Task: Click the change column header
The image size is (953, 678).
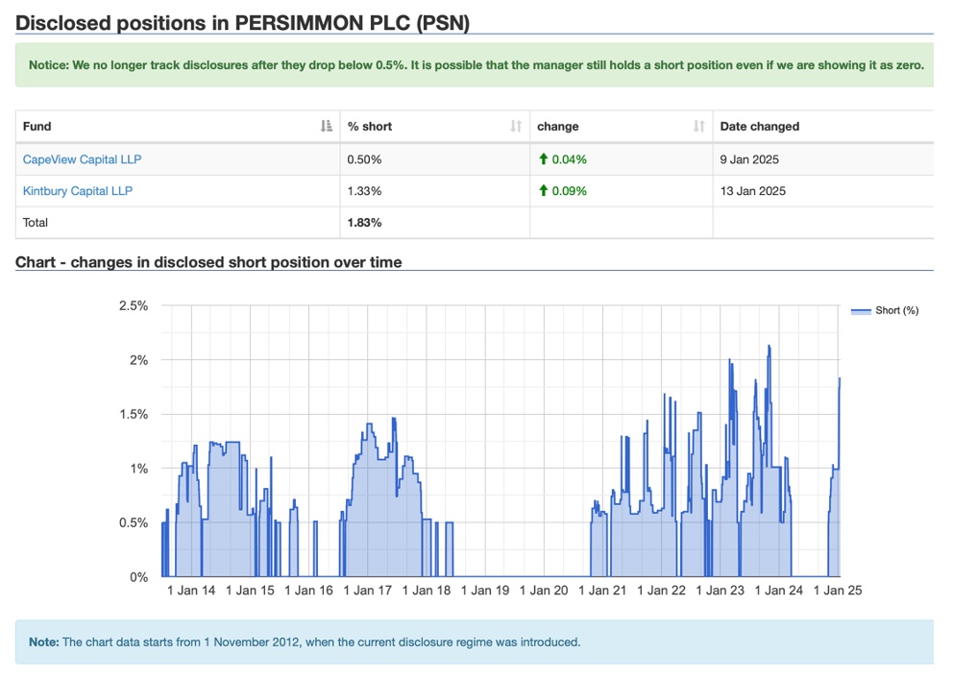Action: click(x=621, y=127)
